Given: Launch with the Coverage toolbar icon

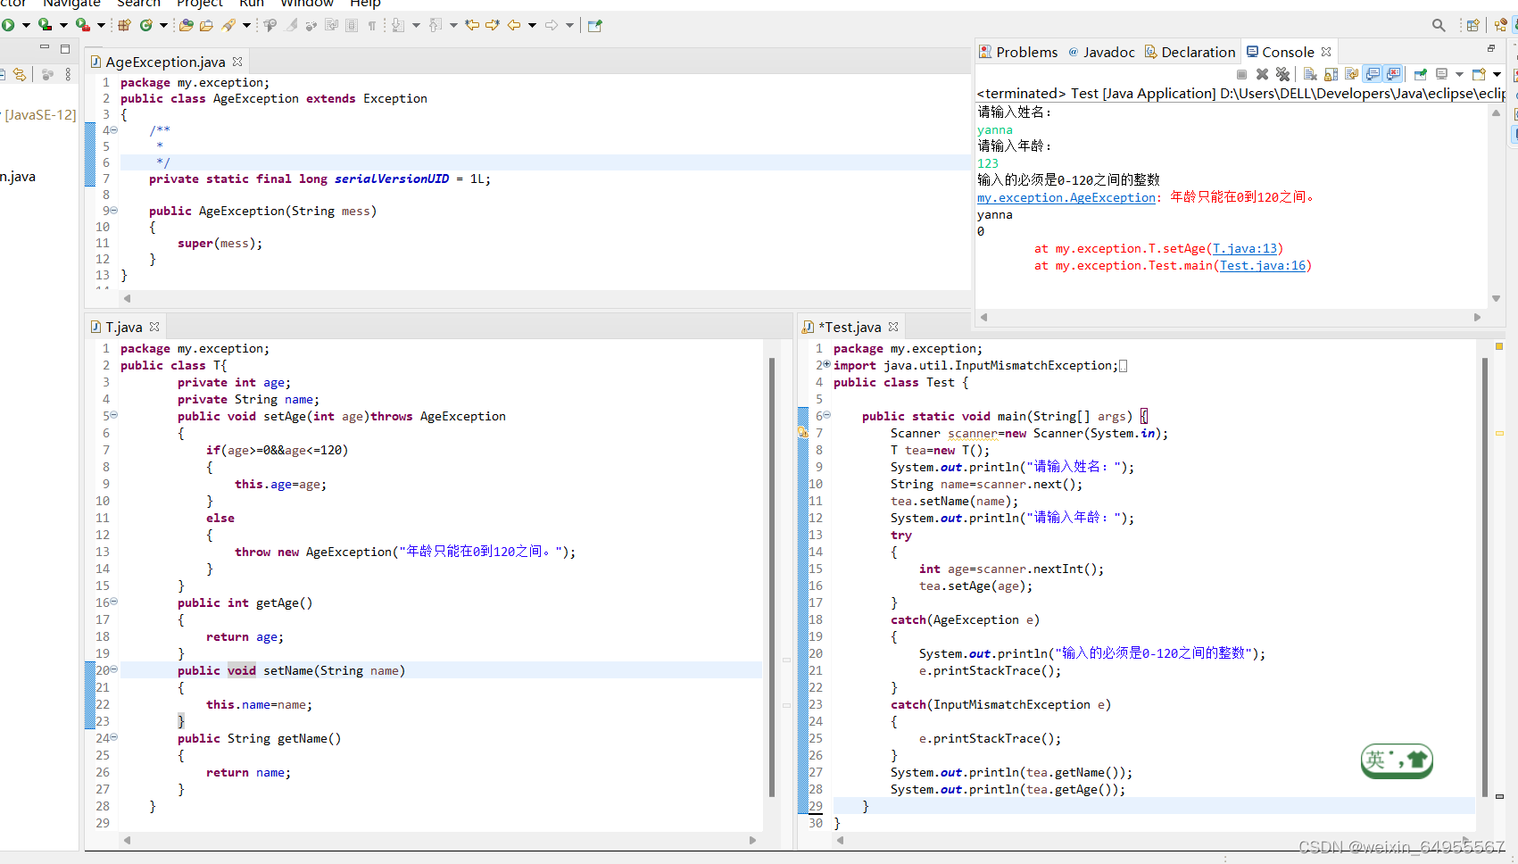Looking at the screenshot, I should click(x=45, y=25).
